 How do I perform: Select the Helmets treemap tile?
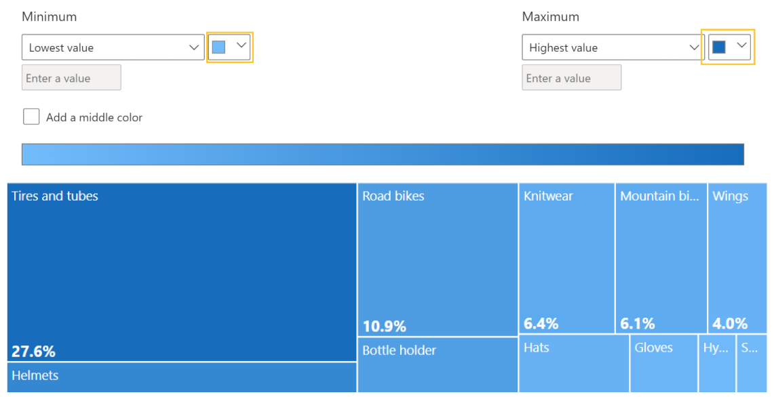pyautogui.click(x=182, y=378)
